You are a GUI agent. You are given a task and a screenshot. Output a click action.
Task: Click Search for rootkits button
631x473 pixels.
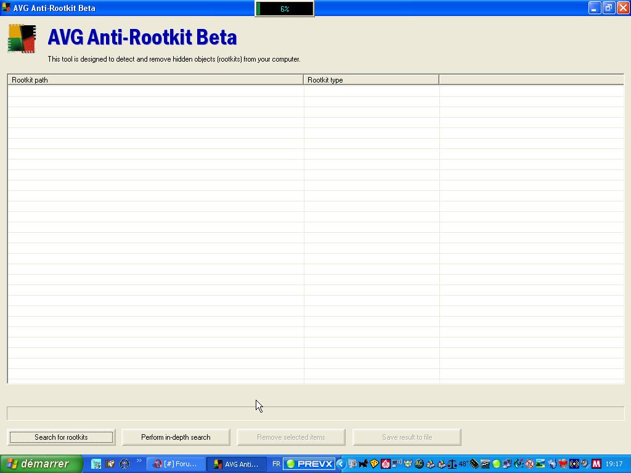[x=61, y=437]
